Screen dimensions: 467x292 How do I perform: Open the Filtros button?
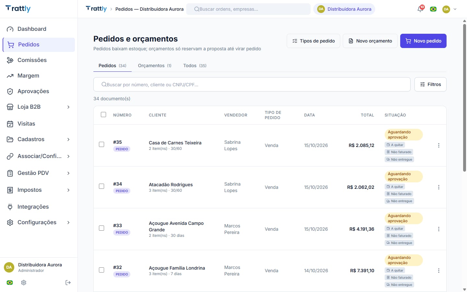(x=430, y=84)
